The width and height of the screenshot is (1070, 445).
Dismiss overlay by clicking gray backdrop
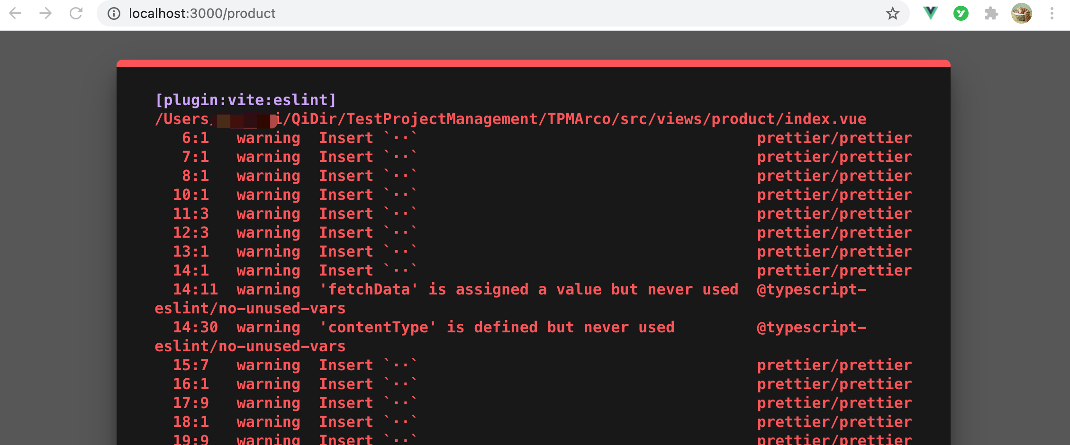coord(58,237)
